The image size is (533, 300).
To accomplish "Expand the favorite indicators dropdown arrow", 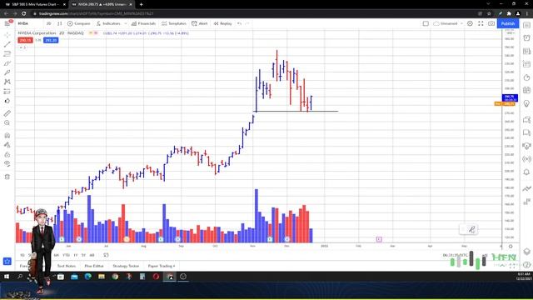I will pyautogui.click(x=126, y=23).
